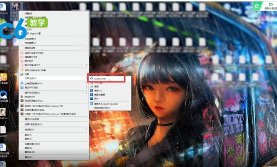Expand the 上传或同步到WPS submenu arrow
Viewport: 277px width, 167px height.
tap(86, 83)
